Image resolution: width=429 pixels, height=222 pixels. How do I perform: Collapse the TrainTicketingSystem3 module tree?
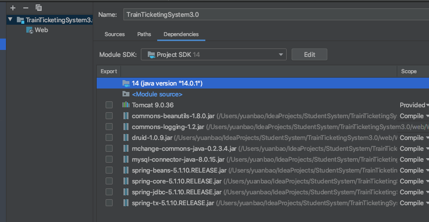coord(10,20)
